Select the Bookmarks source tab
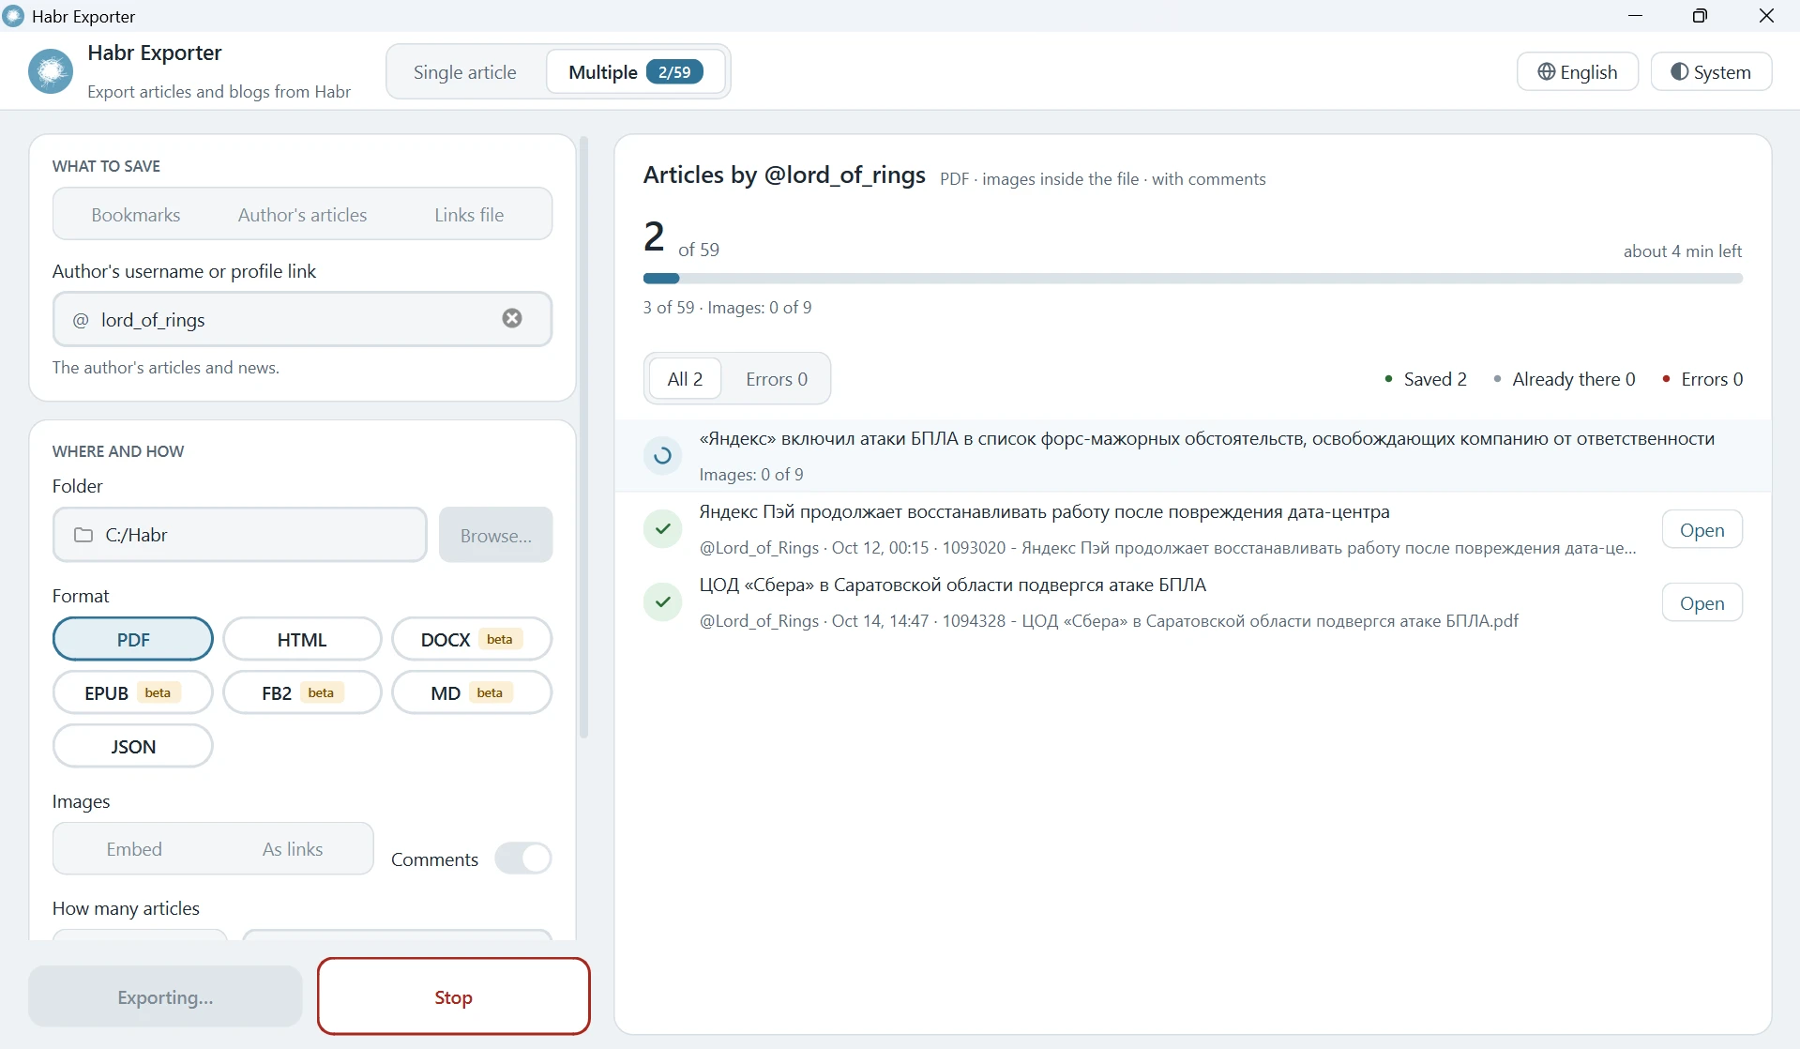This screenshot has height=1049, width=1800. pyautogui.click(x=136, y=215)
